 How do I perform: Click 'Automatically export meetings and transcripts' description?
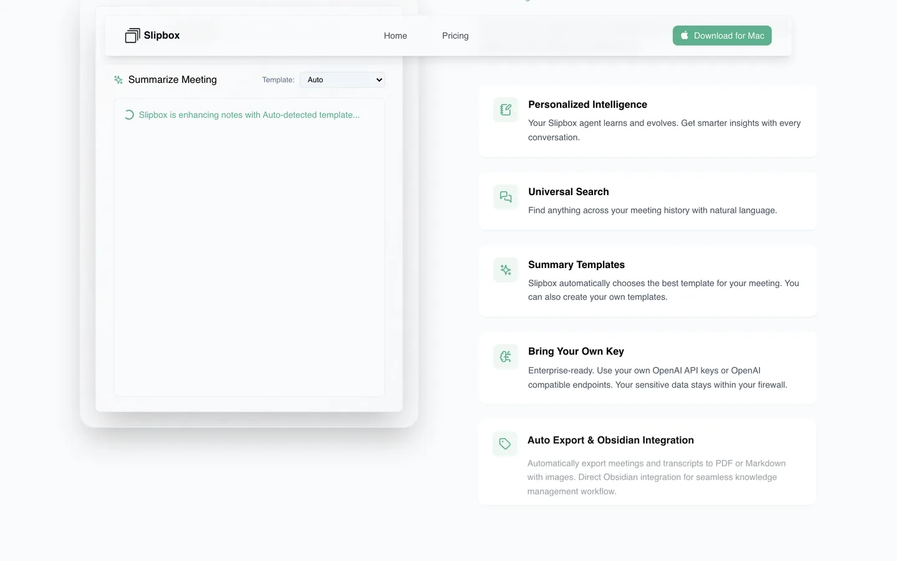657,477
